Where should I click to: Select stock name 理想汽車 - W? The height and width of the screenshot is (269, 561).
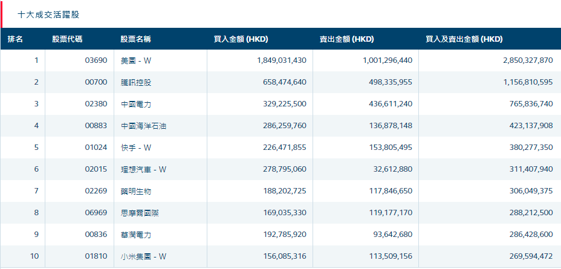[144, 169]
